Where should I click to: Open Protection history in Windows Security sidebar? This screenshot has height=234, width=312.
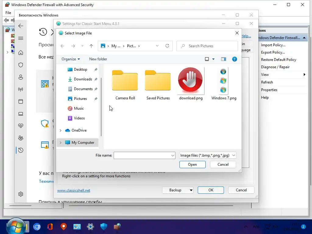point(21,150)
